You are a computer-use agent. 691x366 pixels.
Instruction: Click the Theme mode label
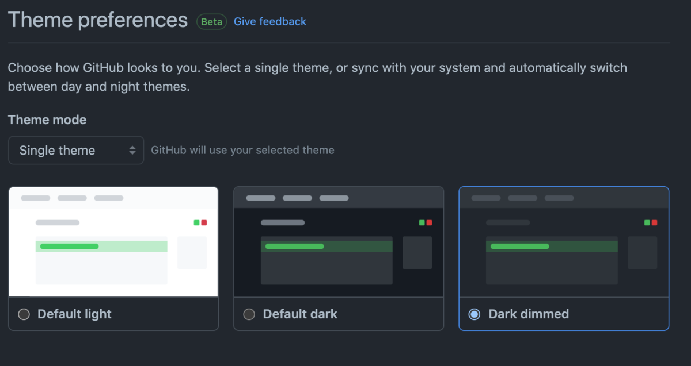(47, 120)
